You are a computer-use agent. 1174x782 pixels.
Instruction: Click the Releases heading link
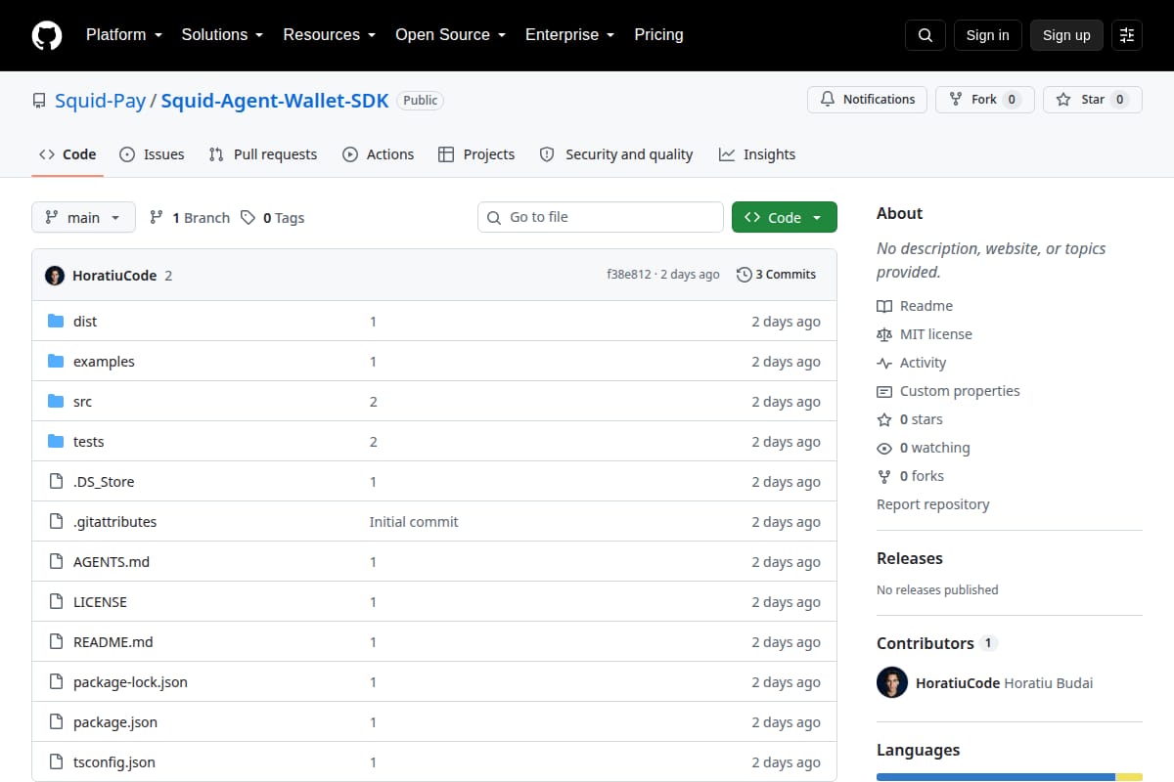910,558
